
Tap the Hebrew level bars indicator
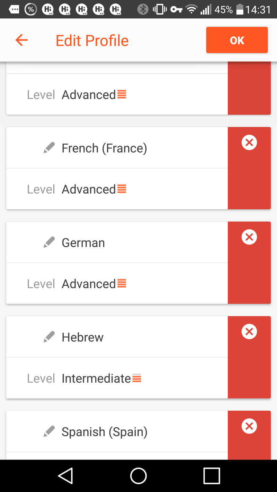137,378
